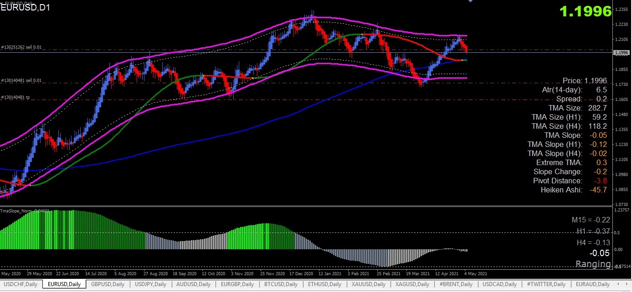
Task: Show the BTCUSD,Daily chart
Action: (x=281, y=284)
